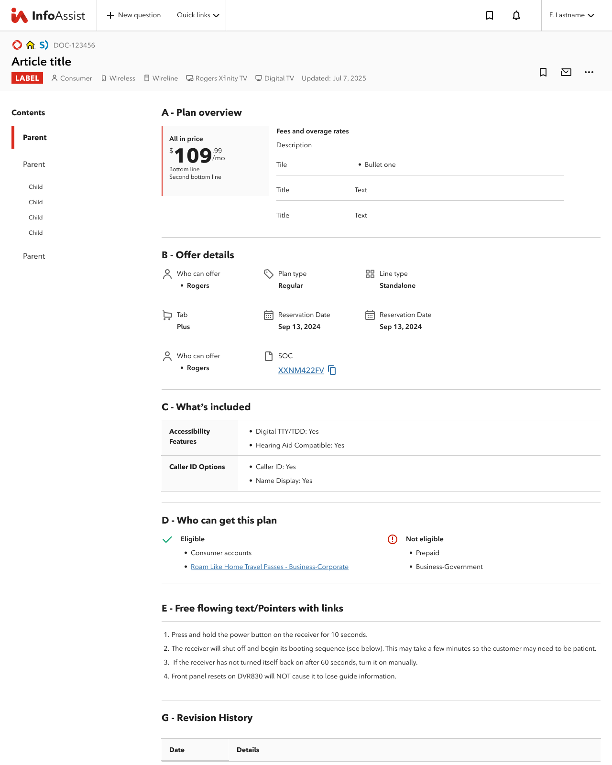The width and height of the screenshot is (612, 765).
Task: Click the red Rogers brand icon
Action: pos(17,45)
